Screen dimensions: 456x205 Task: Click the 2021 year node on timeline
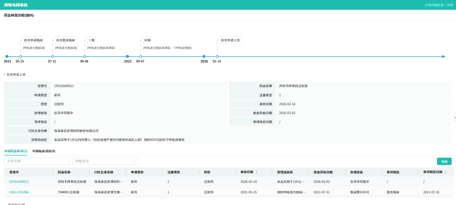click(x=7, y=57)
